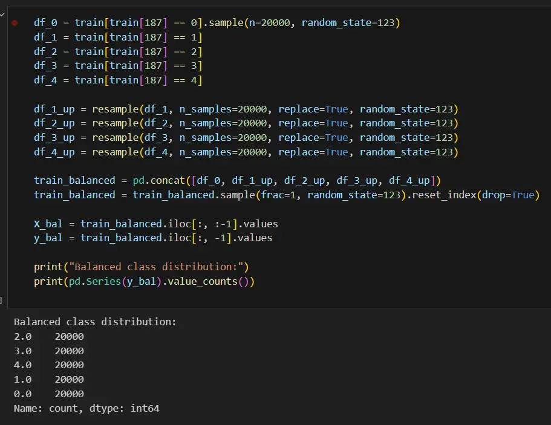Click reset_index(drop=True) in the shuffle line
Image resolution: width=551 pixels, height=425 pixels.
pyautogui.click(x=475, y=195)
